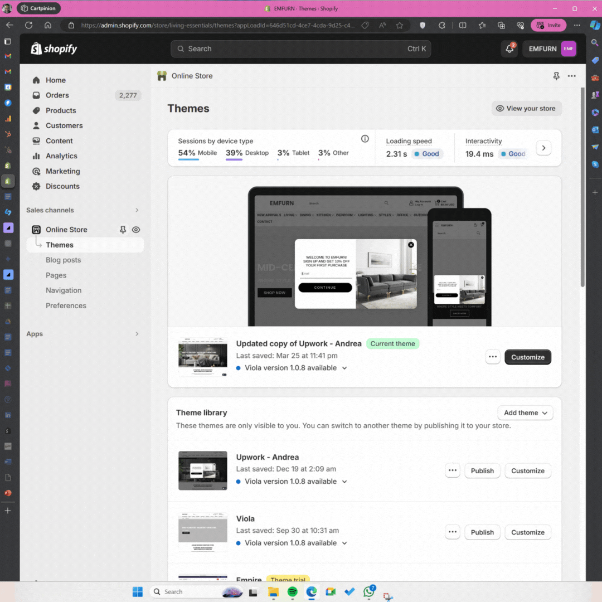Open Discounts in sidebar

click(x=62, y=186)
